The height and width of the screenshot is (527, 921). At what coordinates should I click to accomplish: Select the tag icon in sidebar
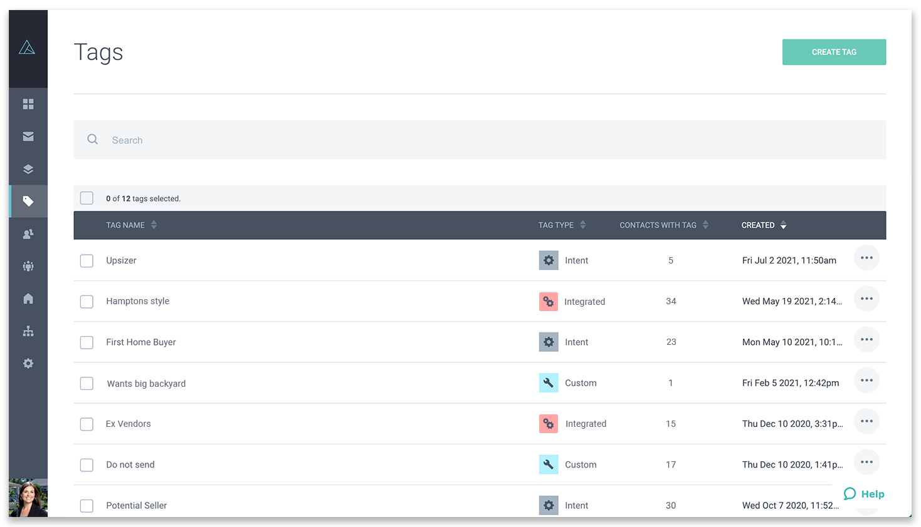point(28,202)
